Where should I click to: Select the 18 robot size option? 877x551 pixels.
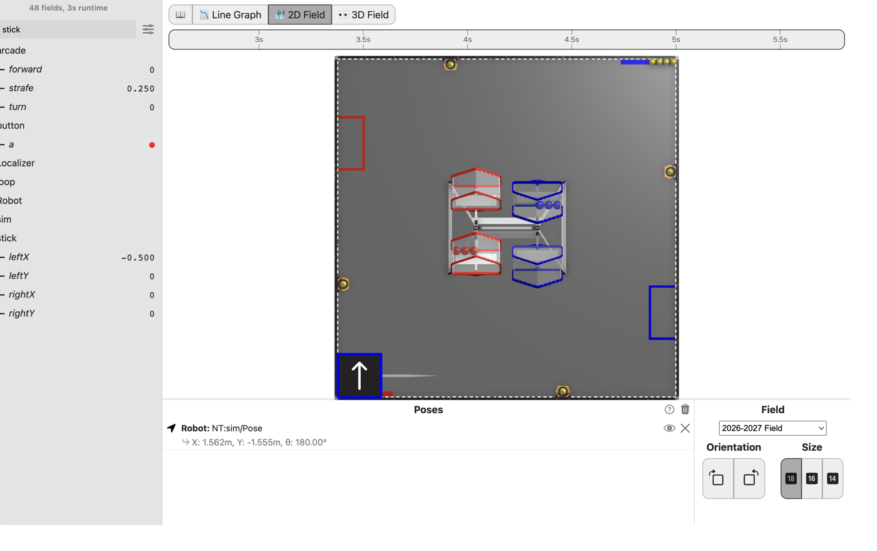click(x=791, y=478)
